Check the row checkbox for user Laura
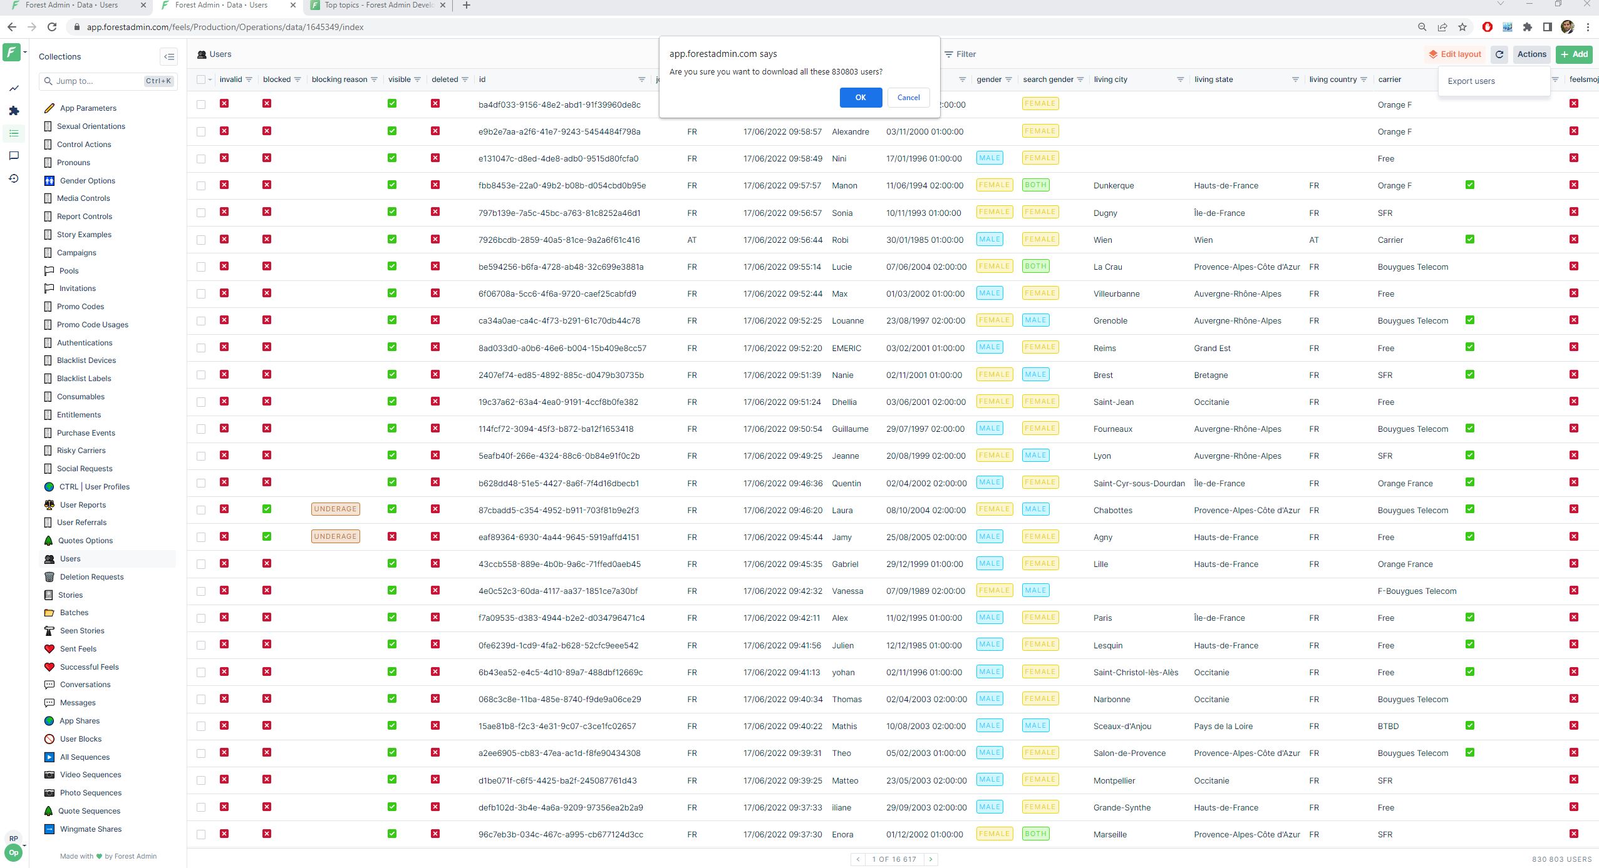This screenshot has height=868, width=1599. [201, 510]
